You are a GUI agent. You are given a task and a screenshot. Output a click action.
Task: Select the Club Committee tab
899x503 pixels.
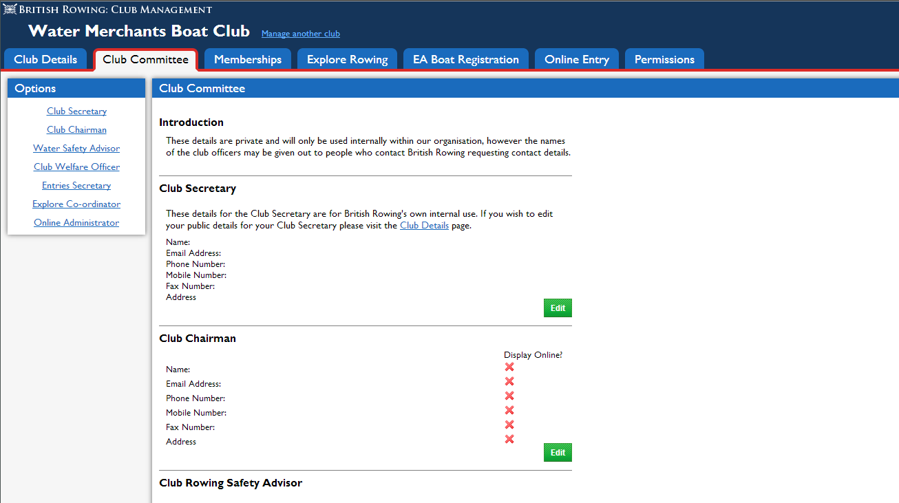click(145, 59)
